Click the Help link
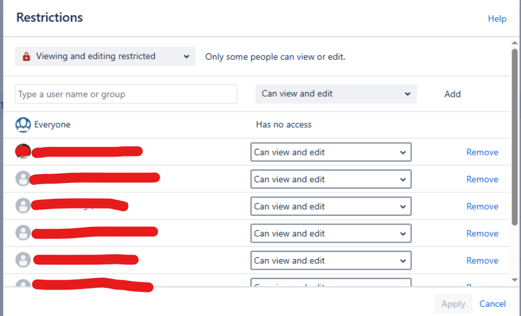Screen dimensions: 521x316 coord(497,19)
